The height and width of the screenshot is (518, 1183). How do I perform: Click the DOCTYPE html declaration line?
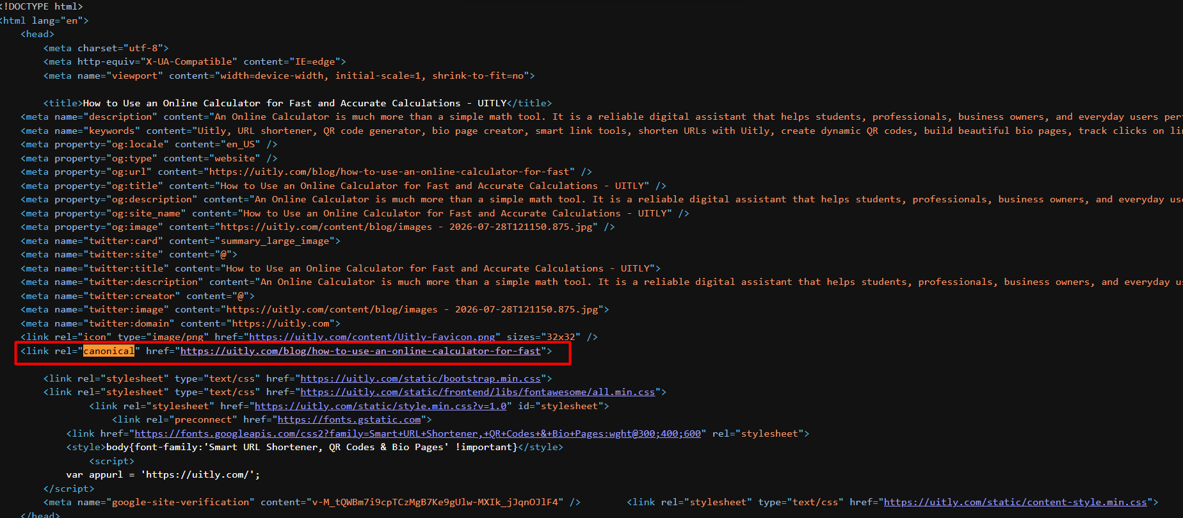click(x=42, y=6)
